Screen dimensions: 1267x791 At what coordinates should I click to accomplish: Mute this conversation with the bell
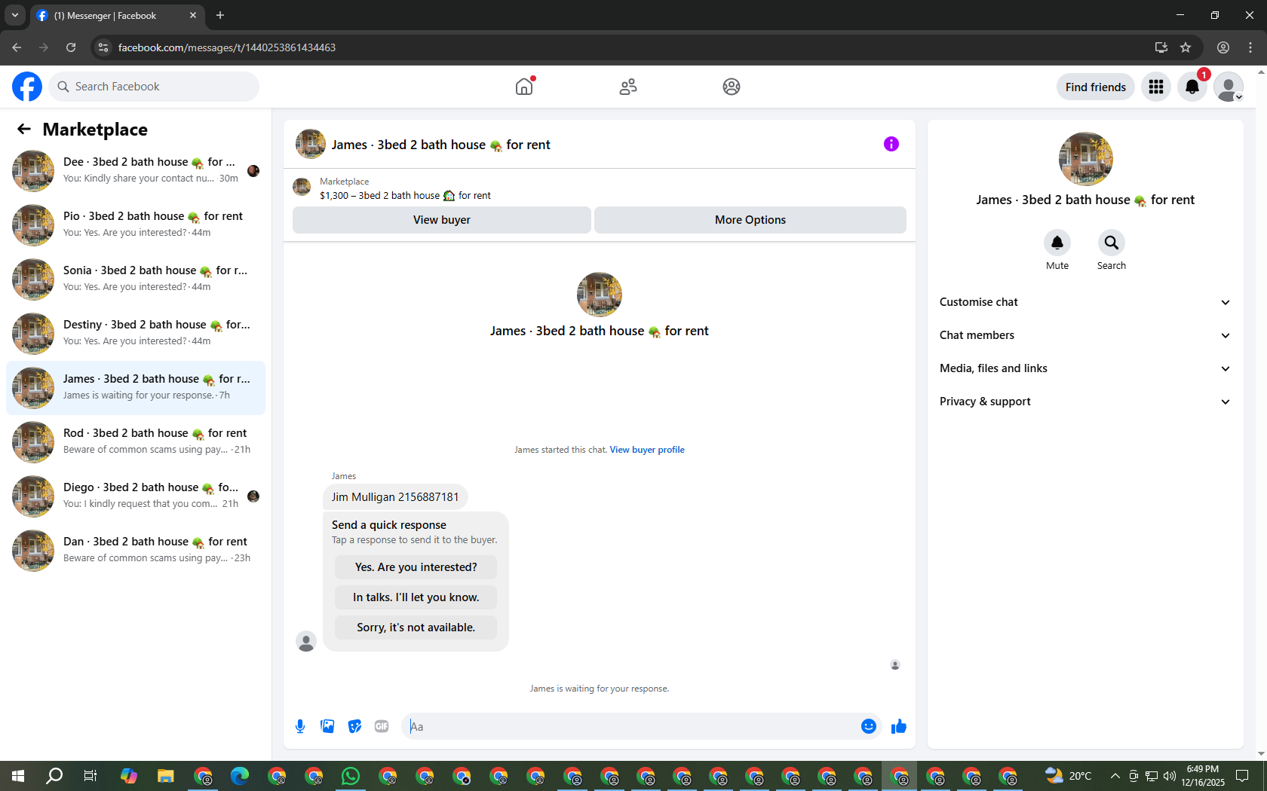pos(1057,243)
